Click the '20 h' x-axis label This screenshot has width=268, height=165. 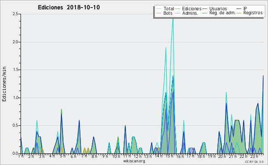[x=222, y=156]
